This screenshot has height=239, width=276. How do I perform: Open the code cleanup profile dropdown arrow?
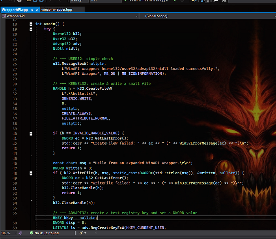pos(86,233)
